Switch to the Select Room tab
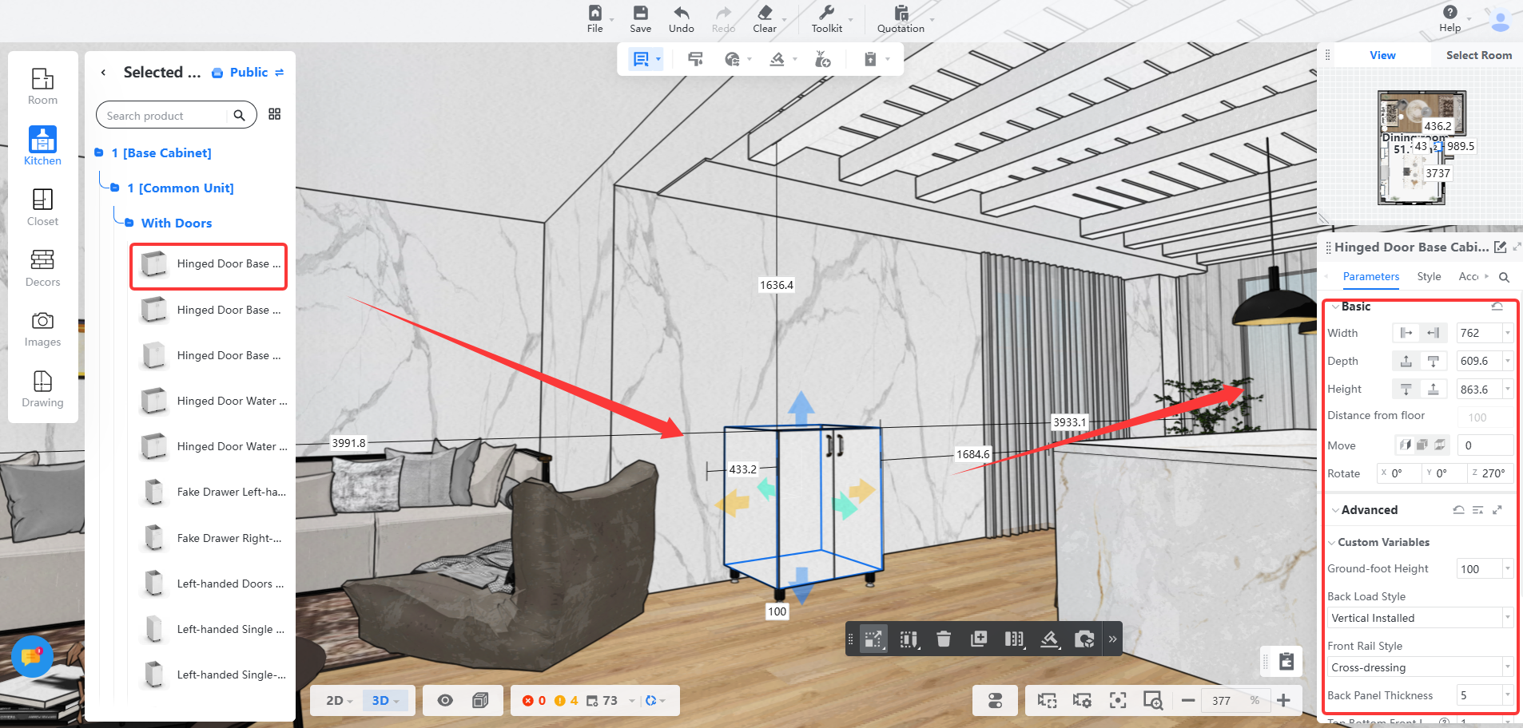 pos(1478,55)
